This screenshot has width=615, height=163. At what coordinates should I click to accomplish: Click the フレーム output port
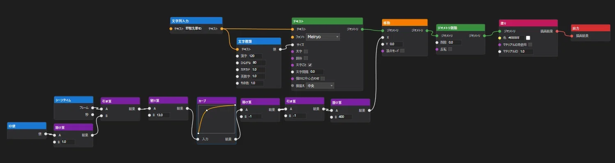coord(92,108)
